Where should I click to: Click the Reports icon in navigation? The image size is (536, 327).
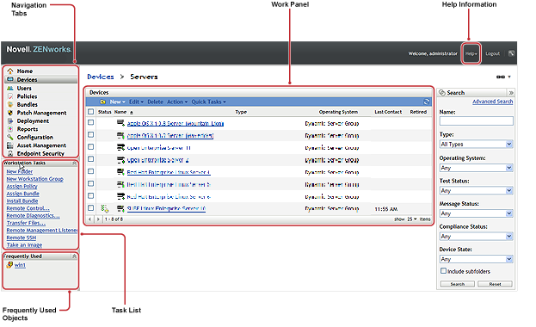[x=10, y=129]
